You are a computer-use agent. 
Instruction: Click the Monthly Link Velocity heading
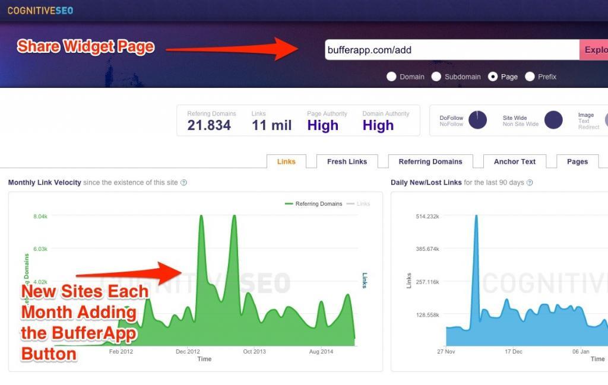click(45, 183)
